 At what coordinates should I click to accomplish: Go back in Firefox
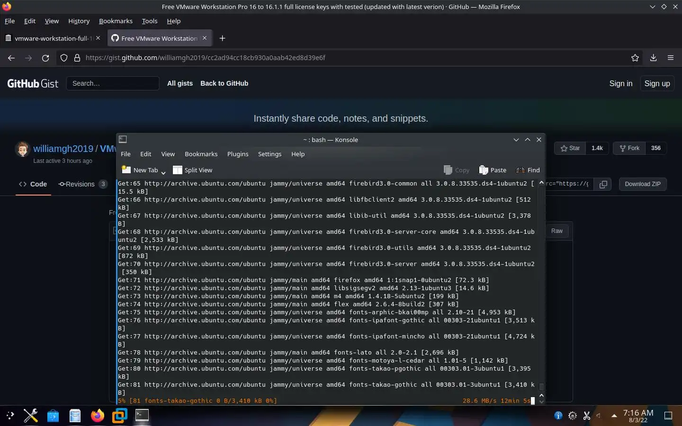click(11, 58)
